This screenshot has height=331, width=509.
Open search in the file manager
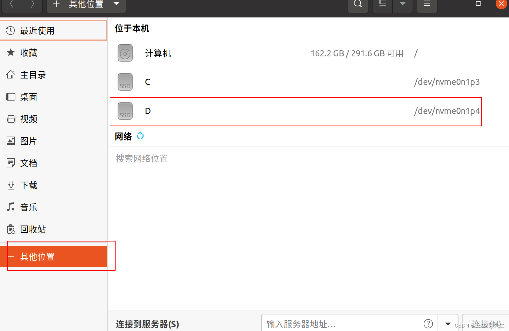pyautogui.click(x=358, y=4)
